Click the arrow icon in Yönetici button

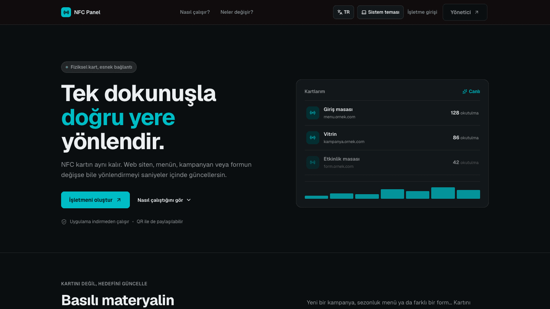477,12
